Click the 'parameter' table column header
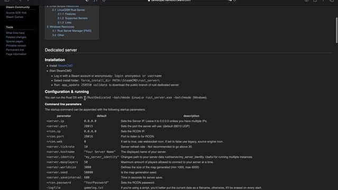This screenshot has width=338, height=190. [x=64, y=116]
